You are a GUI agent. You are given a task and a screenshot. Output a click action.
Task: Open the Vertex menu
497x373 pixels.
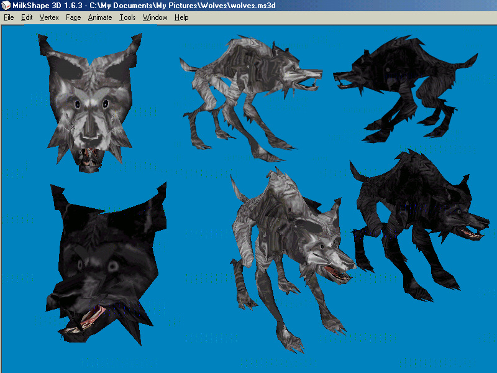point(48,17)
